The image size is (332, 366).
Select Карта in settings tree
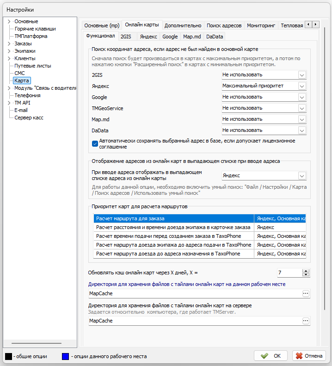(x=22, y=81)
